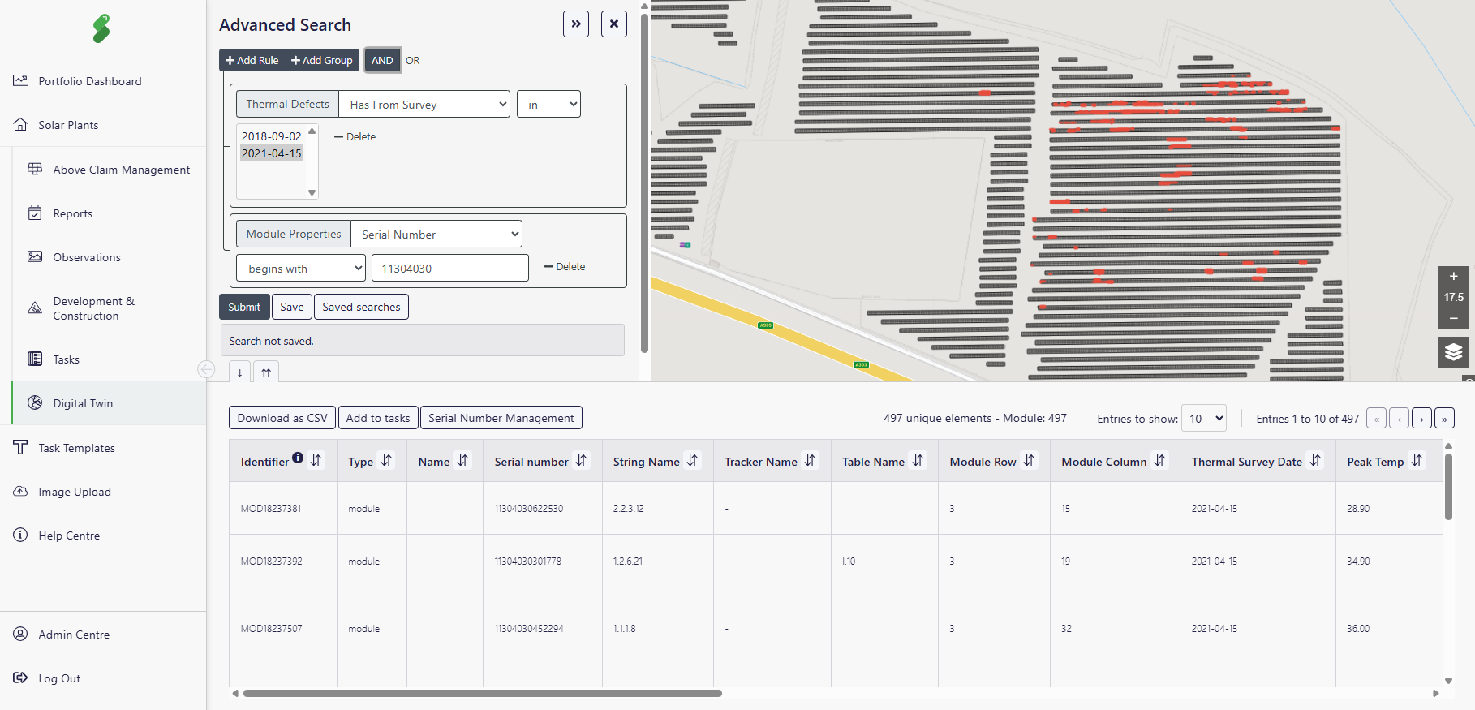Open the begins with operator dropdown
This screenshot has width=1475, height=710.
pos(300,269)
